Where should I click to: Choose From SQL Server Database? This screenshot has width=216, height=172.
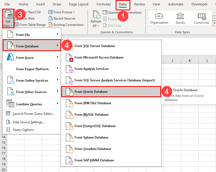tap(111, 46)
